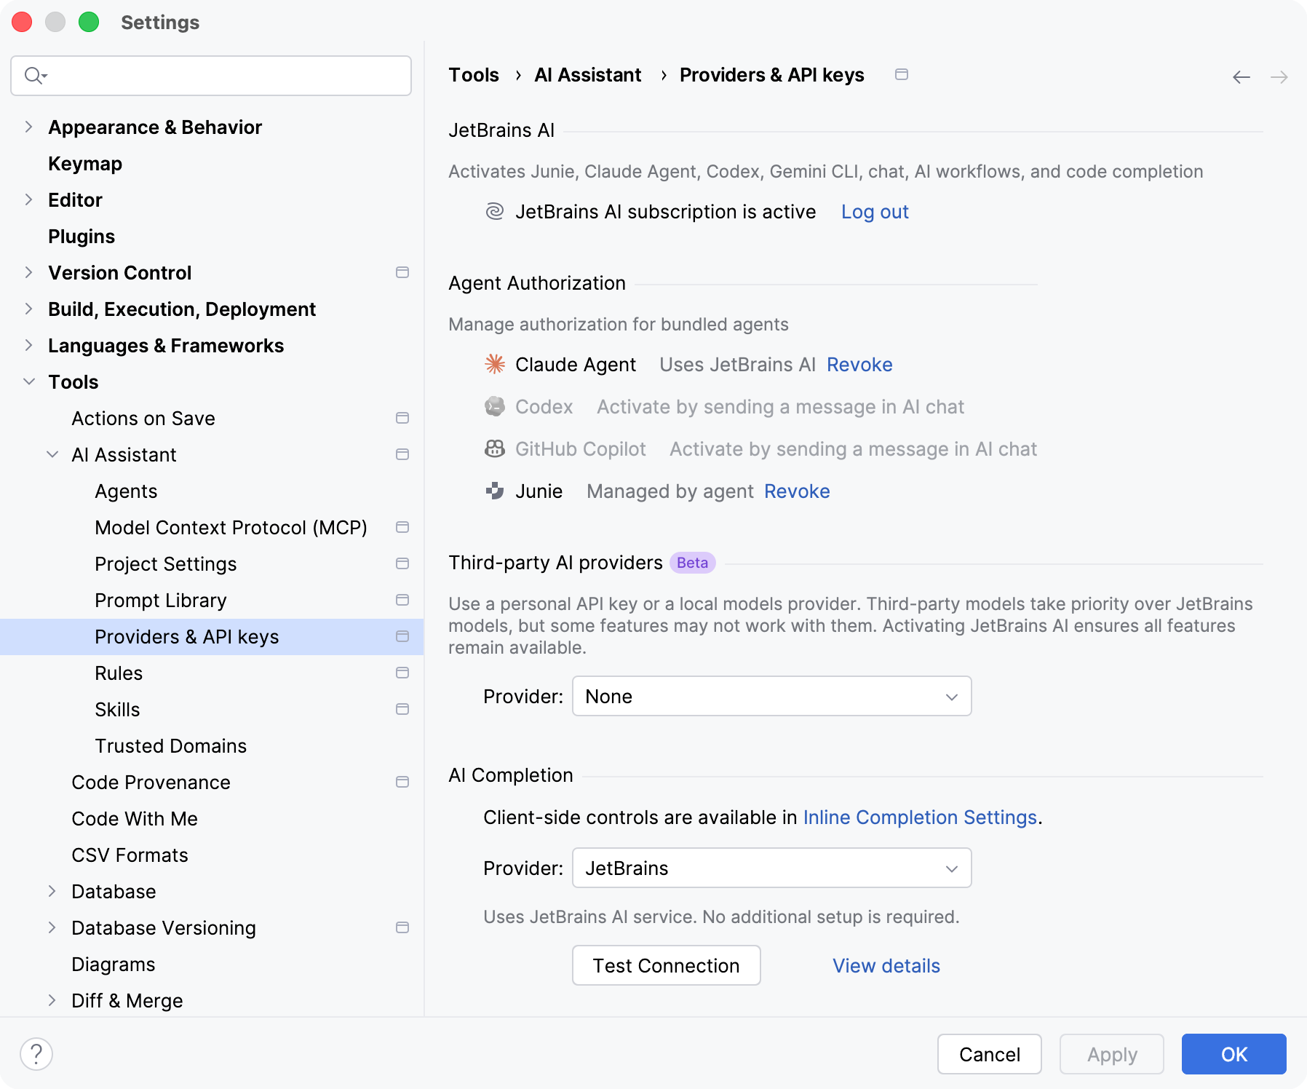
Task: Focus the settings search field
Action: tap(211, 75)
